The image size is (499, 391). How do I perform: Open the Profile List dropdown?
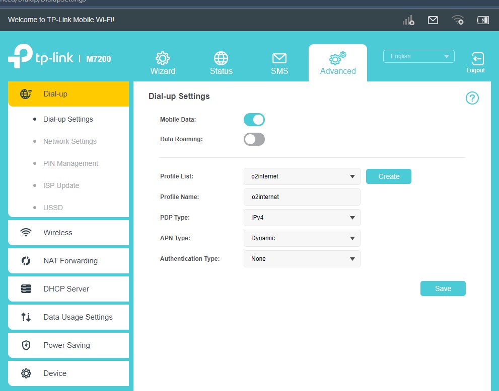302,176
